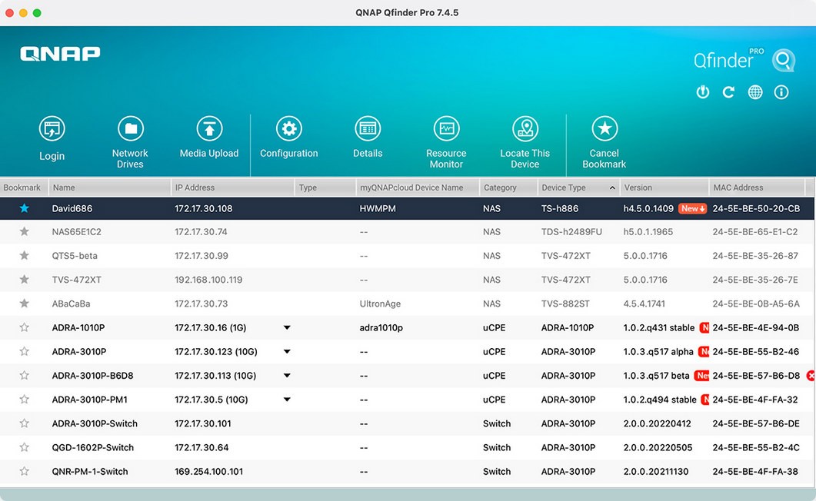
Task: Bookmark the QGD-1602P-Switch device
Action: click(24, 447)
